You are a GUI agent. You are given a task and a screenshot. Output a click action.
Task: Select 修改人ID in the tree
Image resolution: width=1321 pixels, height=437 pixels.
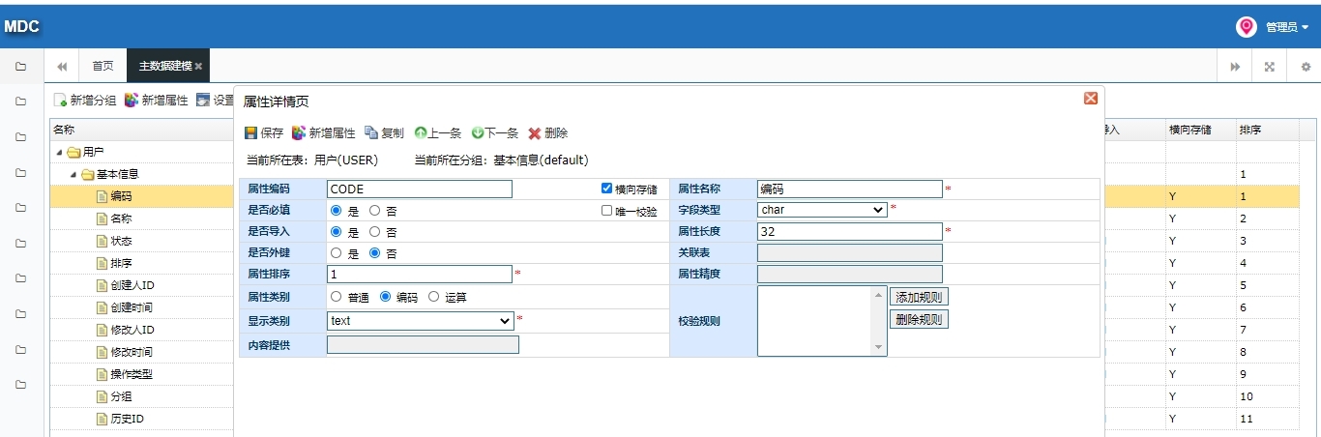132,330
